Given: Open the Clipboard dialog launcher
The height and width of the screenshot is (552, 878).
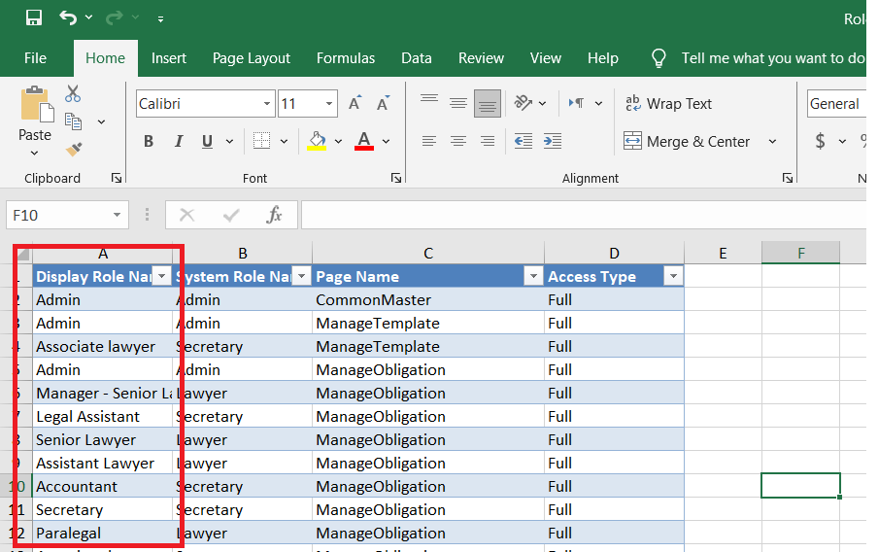Looking at the screenshot, I should (117, 178).
